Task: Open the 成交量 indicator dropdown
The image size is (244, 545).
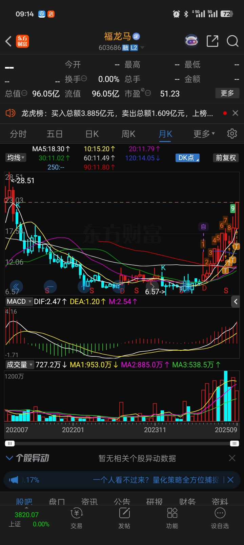Action: point(19,365)
